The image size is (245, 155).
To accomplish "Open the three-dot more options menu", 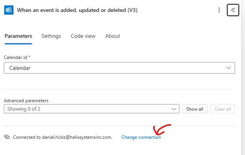I will [219, 10].
